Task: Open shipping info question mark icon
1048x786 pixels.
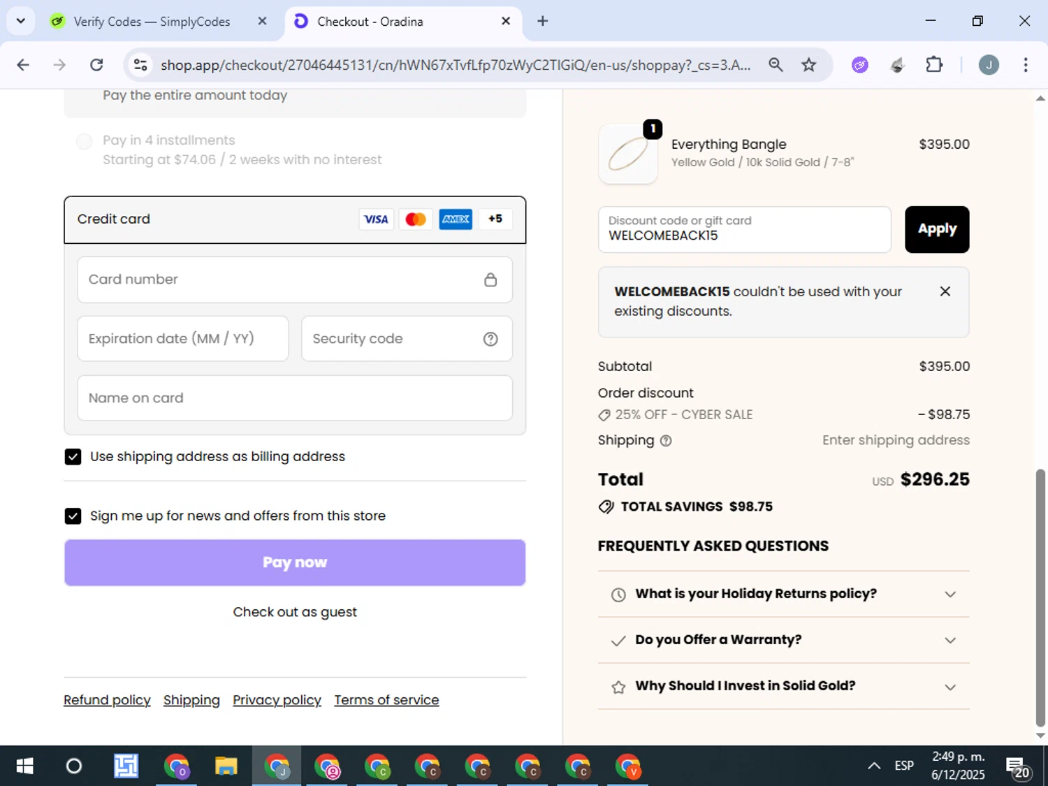Action: pos(666,441)
